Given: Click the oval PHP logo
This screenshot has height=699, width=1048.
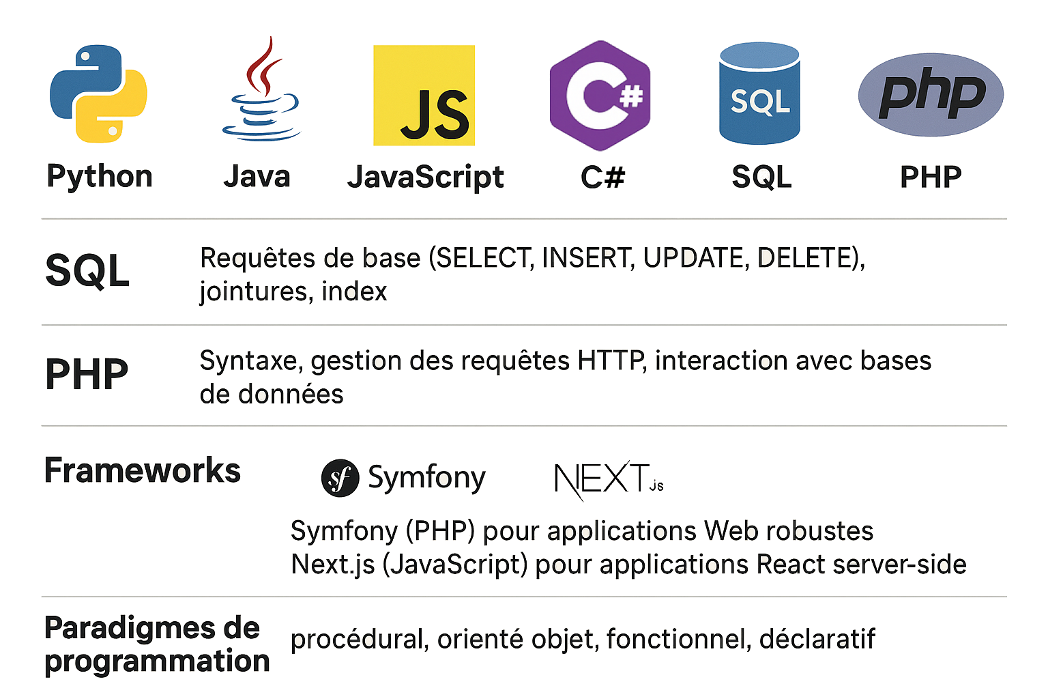Looking at the screenshot, I should click(x=931, y=95).
